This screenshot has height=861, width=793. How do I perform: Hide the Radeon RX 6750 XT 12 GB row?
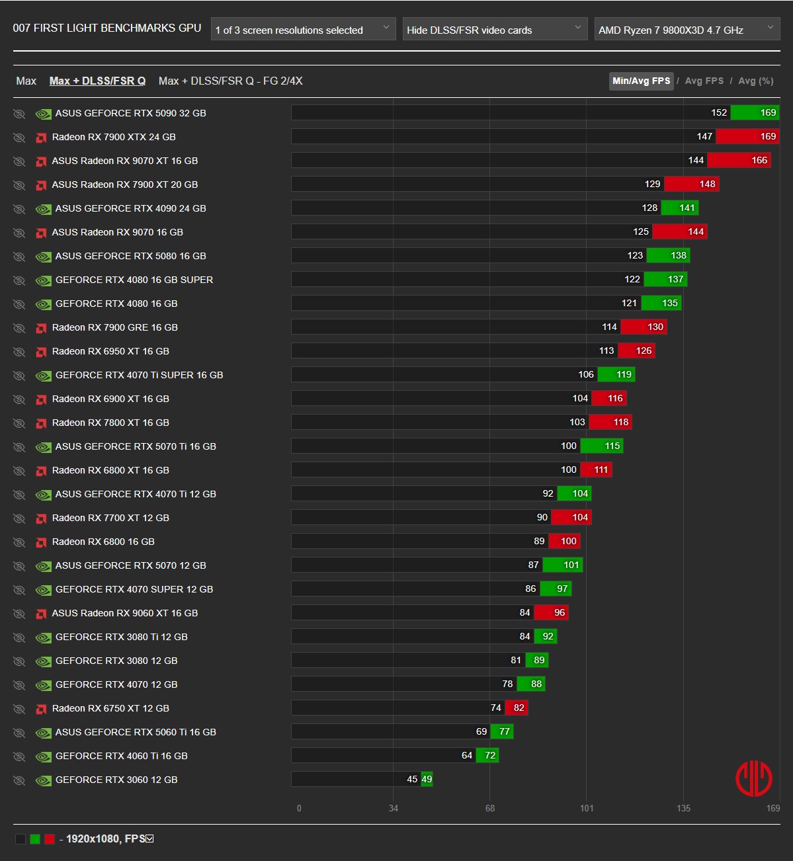click(x=19, y=709)
